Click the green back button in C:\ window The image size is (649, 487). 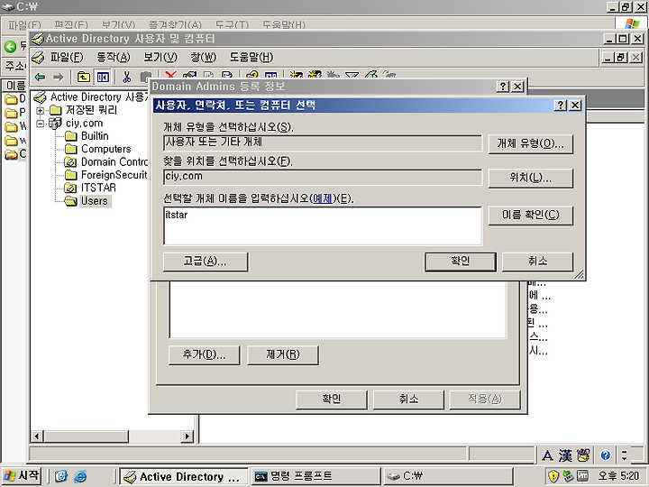10,46
